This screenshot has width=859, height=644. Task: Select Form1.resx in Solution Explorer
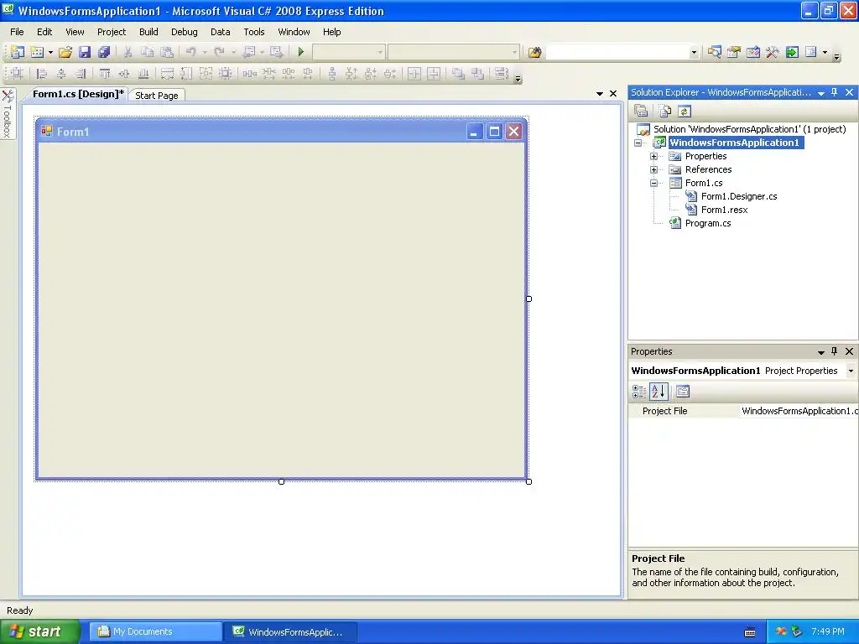(x=724, y=210)
